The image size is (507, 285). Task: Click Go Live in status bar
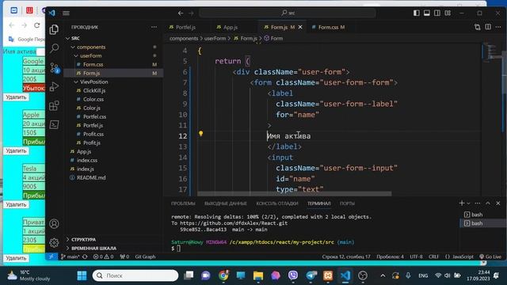[x=490, y=256]
